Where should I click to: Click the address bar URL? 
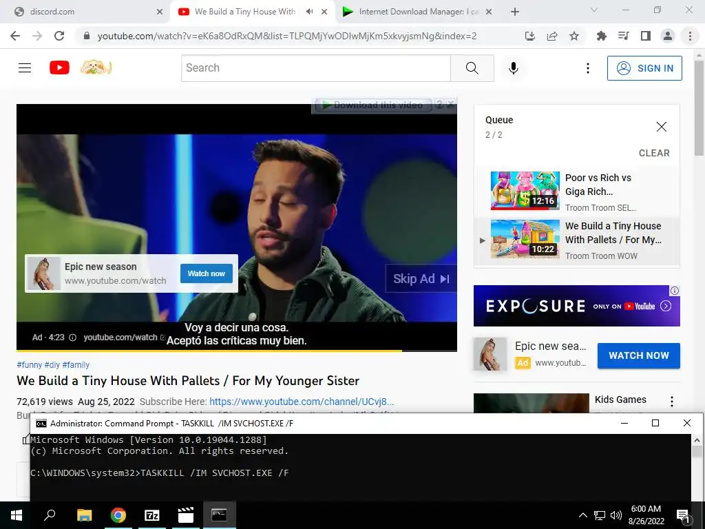click(x=287, y=36)
